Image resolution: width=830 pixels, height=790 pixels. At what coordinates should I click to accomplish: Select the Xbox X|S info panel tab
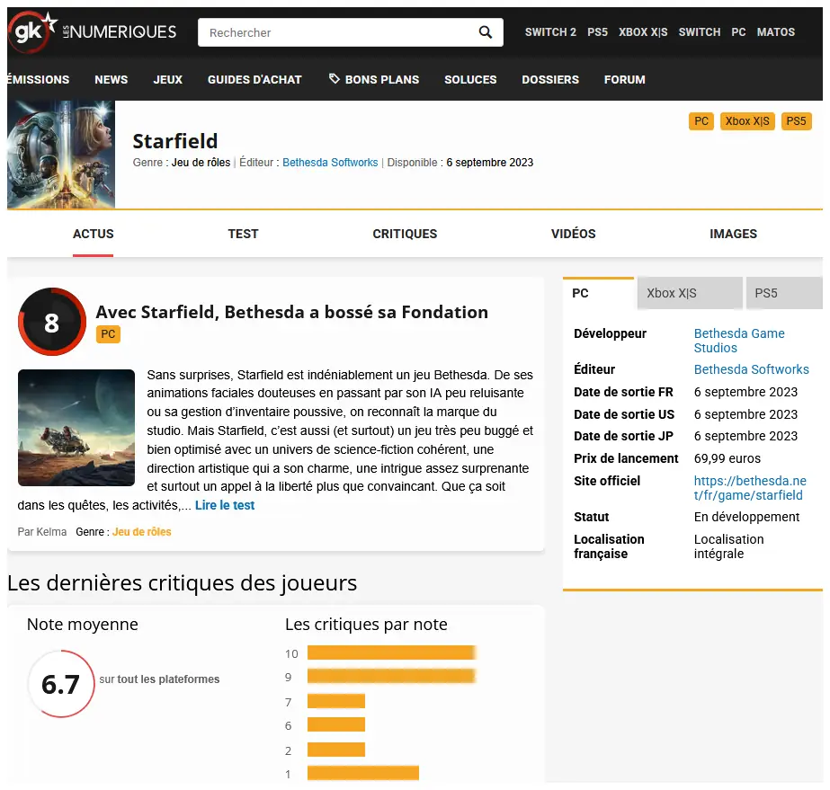(x=688, y=293)
